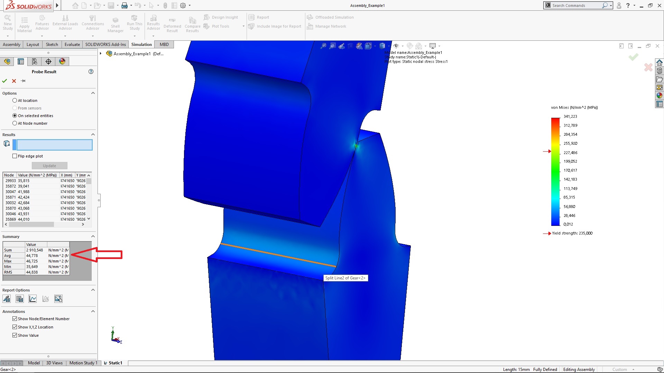Collapse the Report Options section
664x373 pixels.
(x=93, y=290)
